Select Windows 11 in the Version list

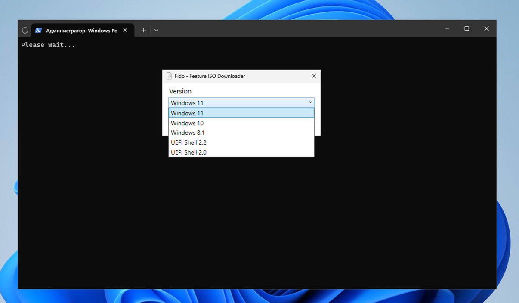coord(241,113)
